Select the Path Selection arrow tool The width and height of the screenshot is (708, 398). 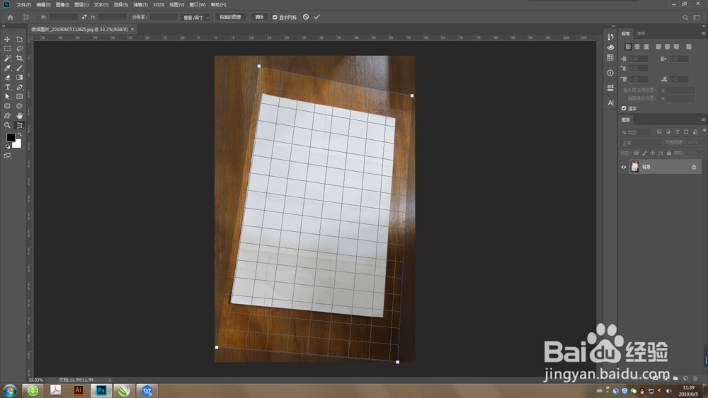point(7,96)
